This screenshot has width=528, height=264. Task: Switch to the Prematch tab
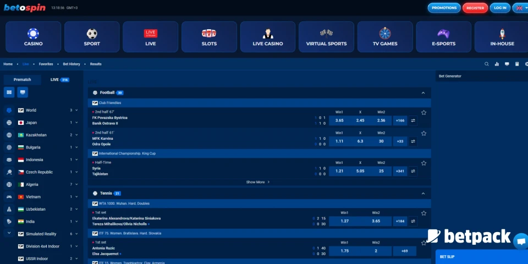point(22,80)
